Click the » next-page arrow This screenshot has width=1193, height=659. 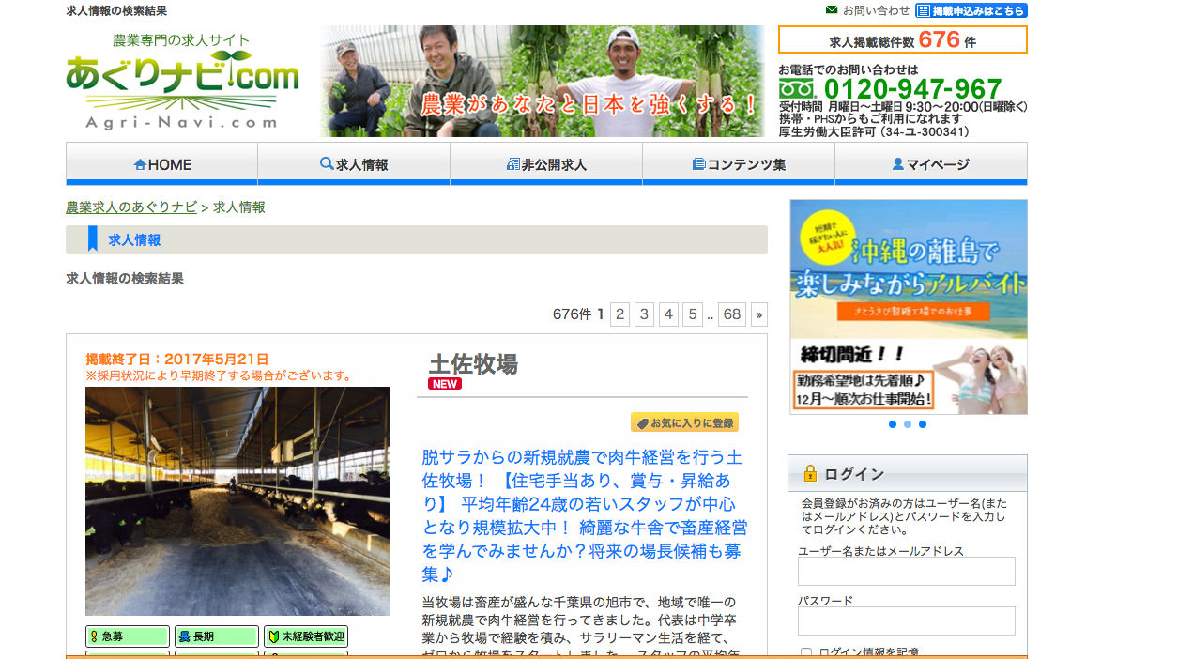click(x=759, y=314)
